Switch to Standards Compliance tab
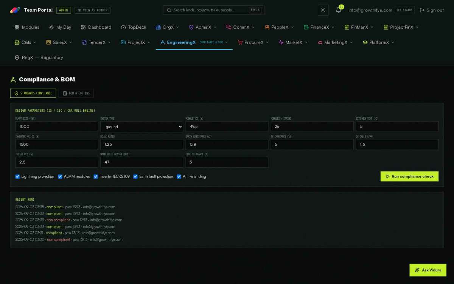 (33, 93)
